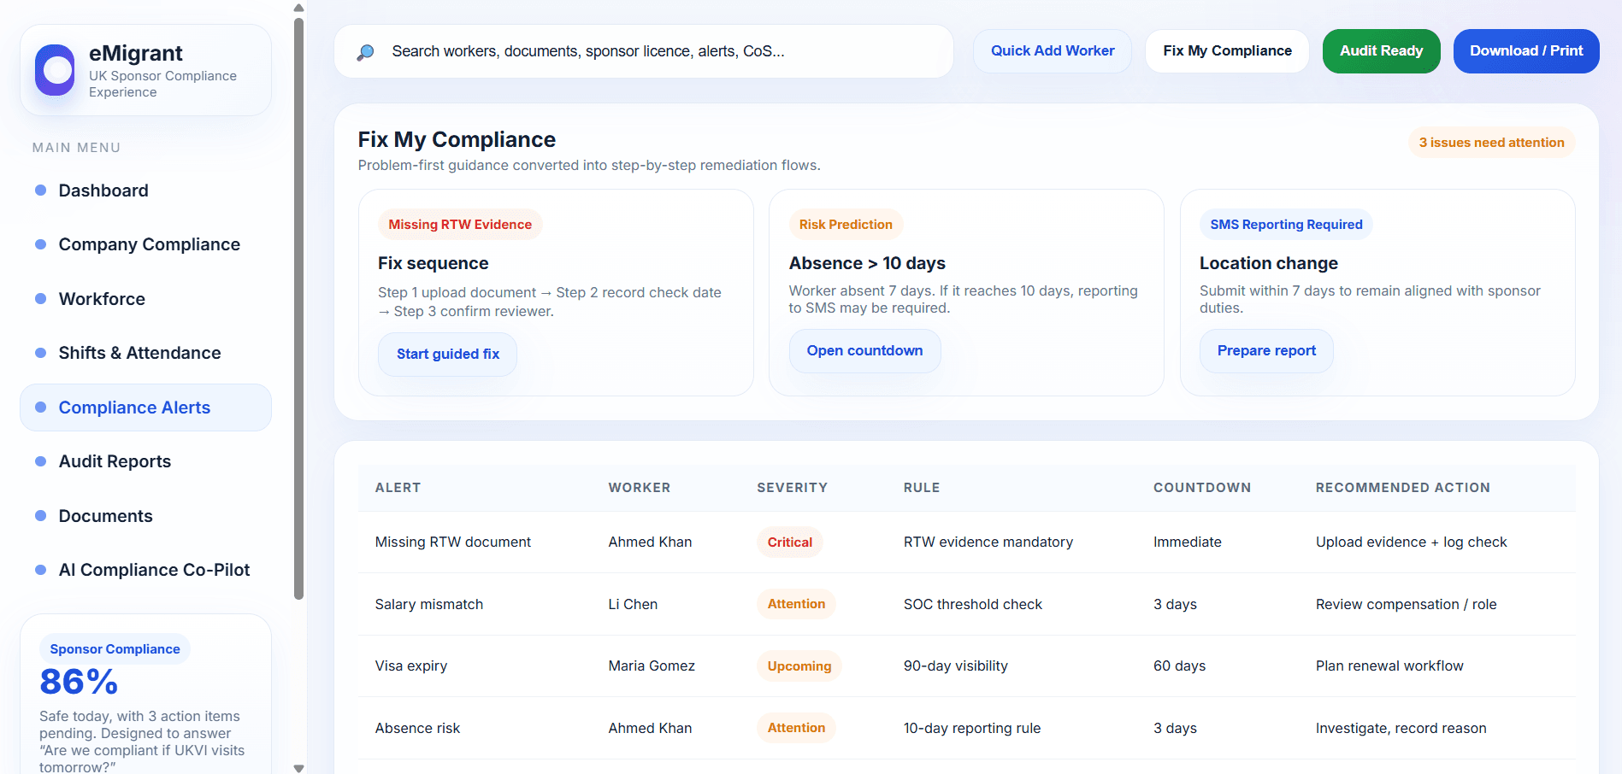The width and height of the screenshot is (1622, 774).
Task: Click the Shifts & Attendance icon
Action: tap(40, 352)
